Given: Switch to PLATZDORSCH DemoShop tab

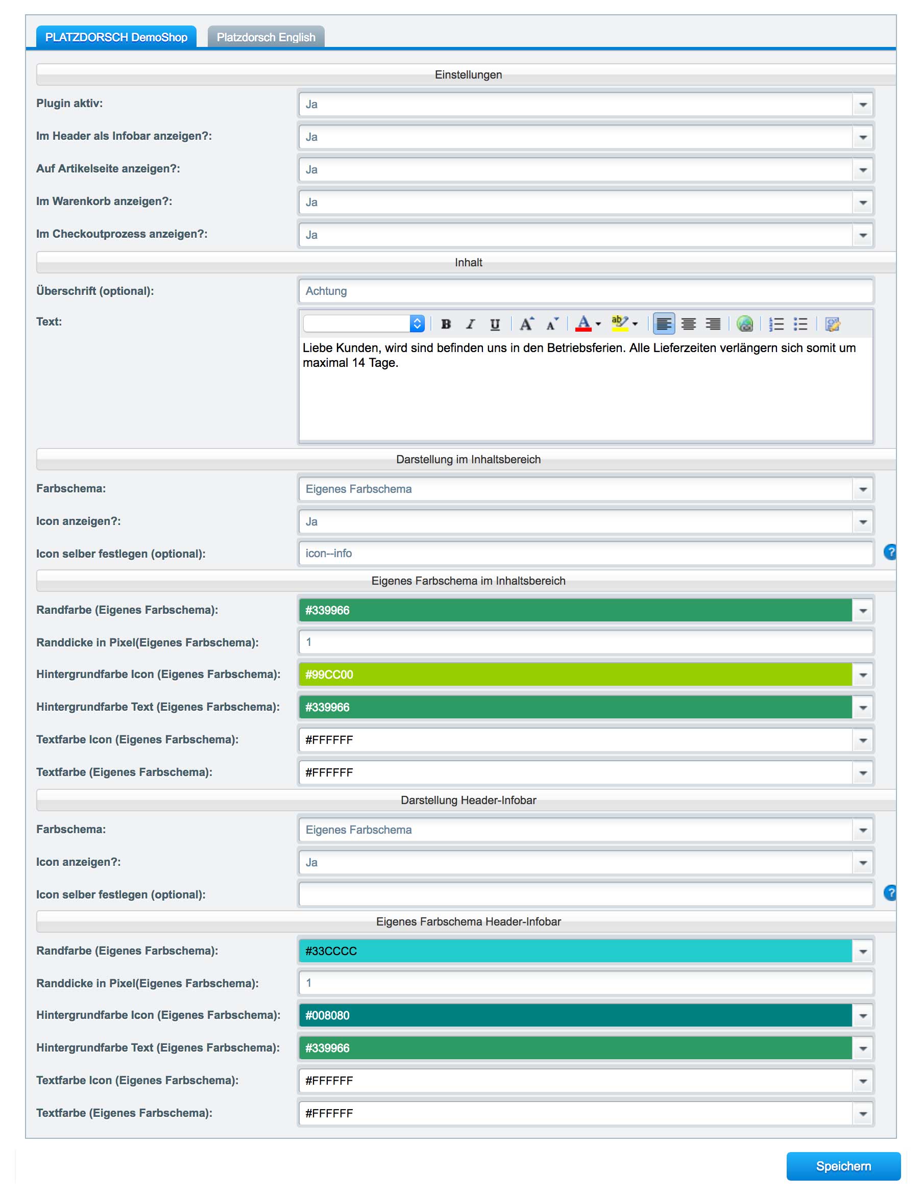Looking at the screenshot, I should click(116, 37).
